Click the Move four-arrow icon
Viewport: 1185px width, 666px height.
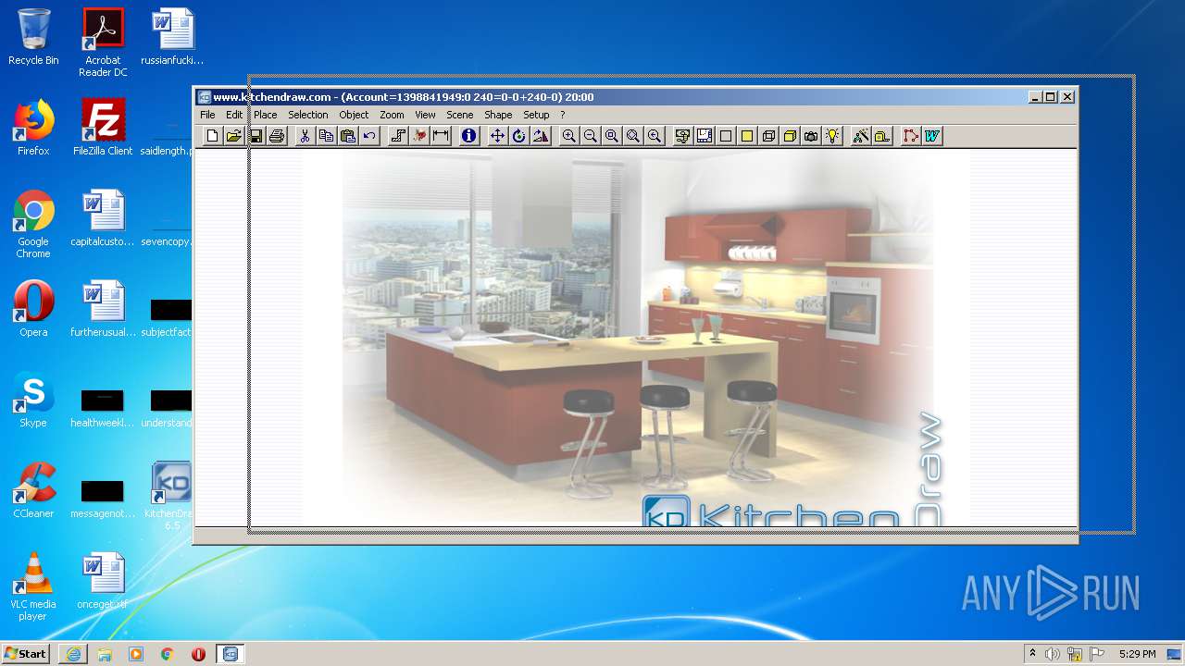[x=497, y=136]
